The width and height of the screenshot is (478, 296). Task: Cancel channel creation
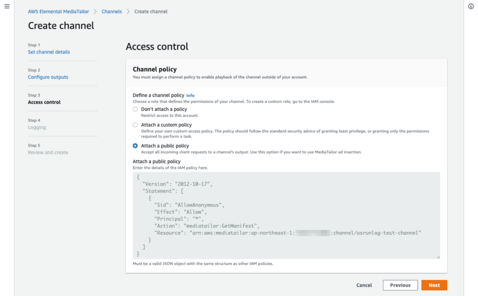point(364,285)
